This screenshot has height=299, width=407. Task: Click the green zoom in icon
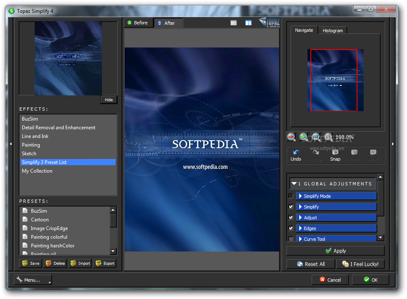303,137
